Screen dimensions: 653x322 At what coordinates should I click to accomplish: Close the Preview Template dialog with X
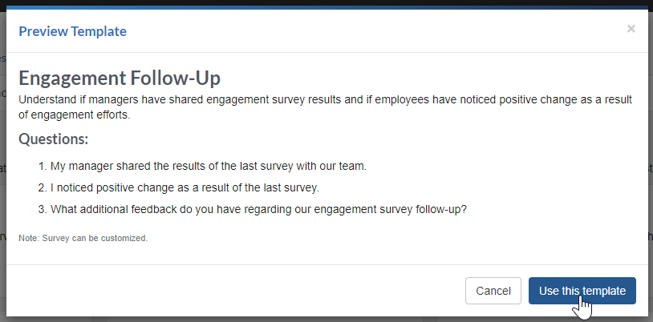click(631, 29)
